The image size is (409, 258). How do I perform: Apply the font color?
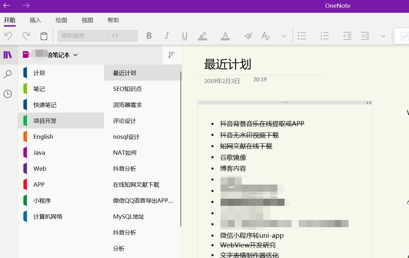(225, 36)
